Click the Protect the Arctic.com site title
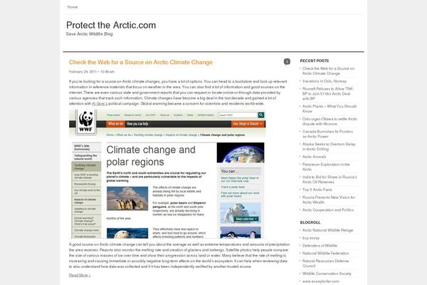The height and width of the screenshot is (285, 427). [x=111, y=25]
